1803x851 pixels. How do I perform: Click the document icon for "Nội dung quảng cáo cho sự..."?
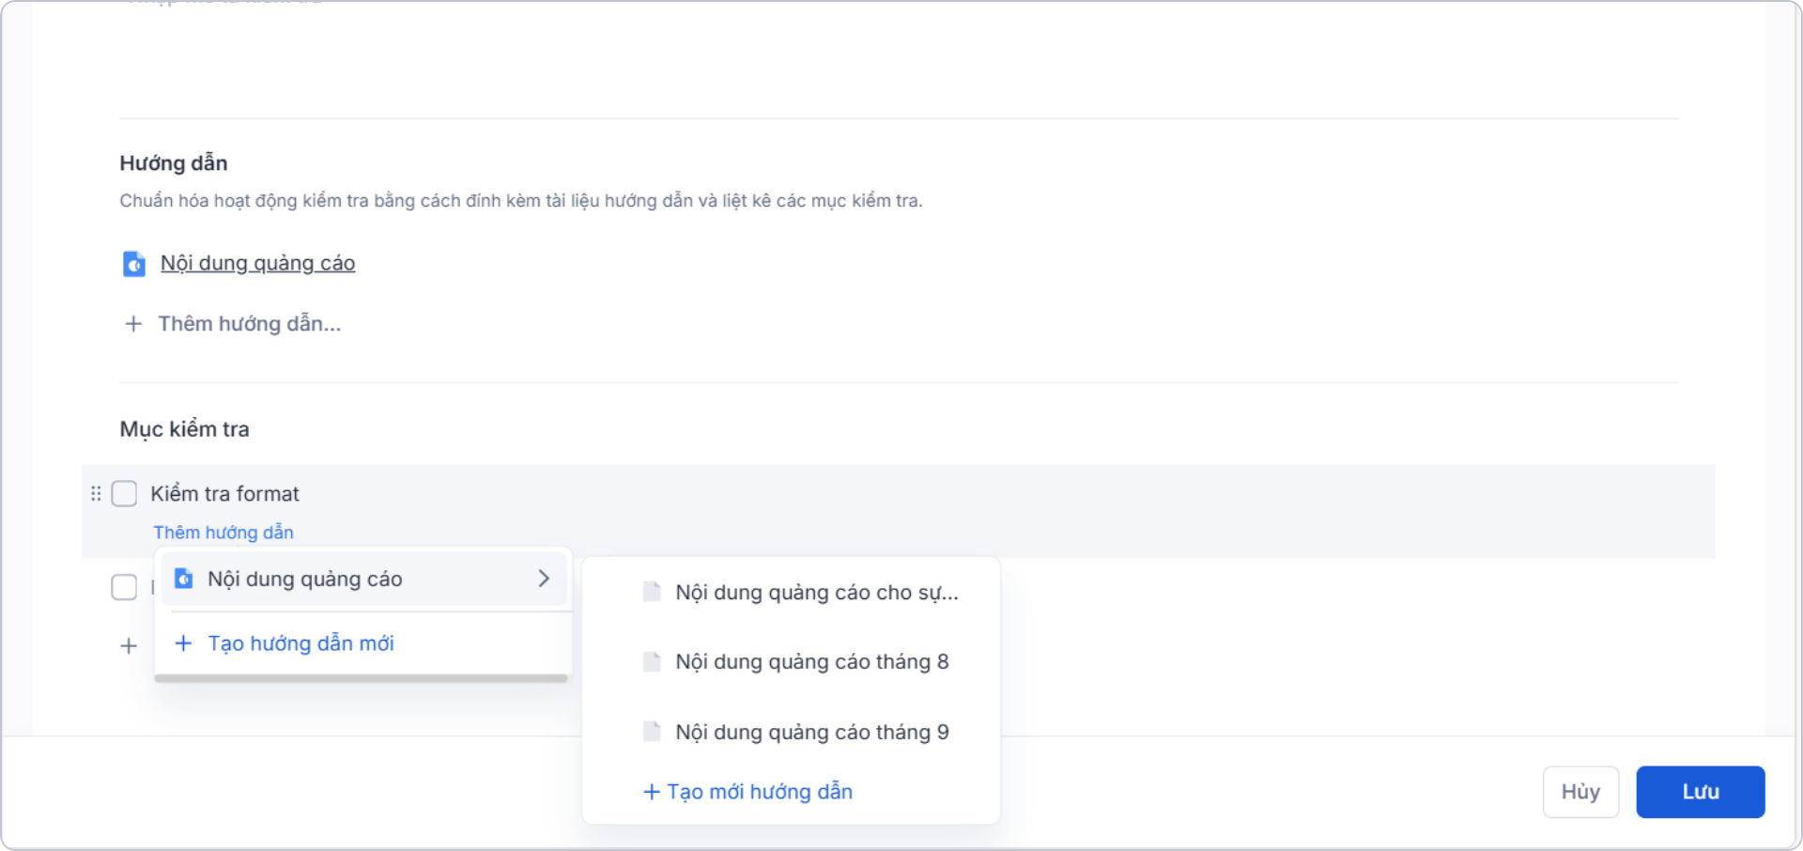(x=652, y=592)
